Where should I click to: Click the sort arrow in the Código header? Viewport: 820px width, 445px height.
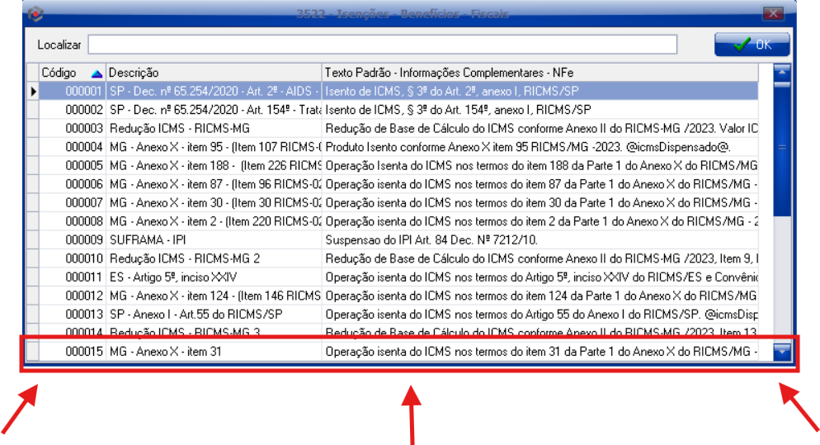[97, 73]
